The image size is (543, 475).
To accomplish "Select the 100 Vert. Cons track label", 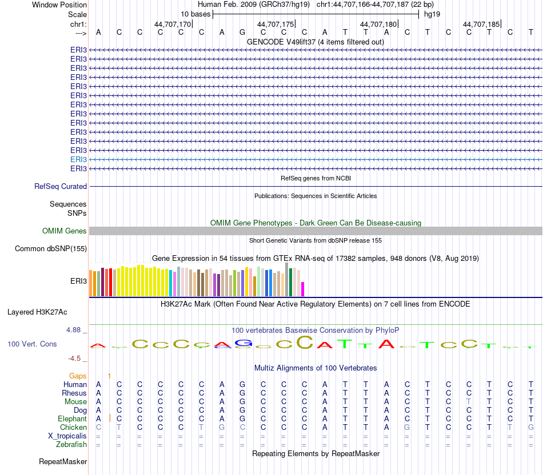I will (x=32, y=344).
